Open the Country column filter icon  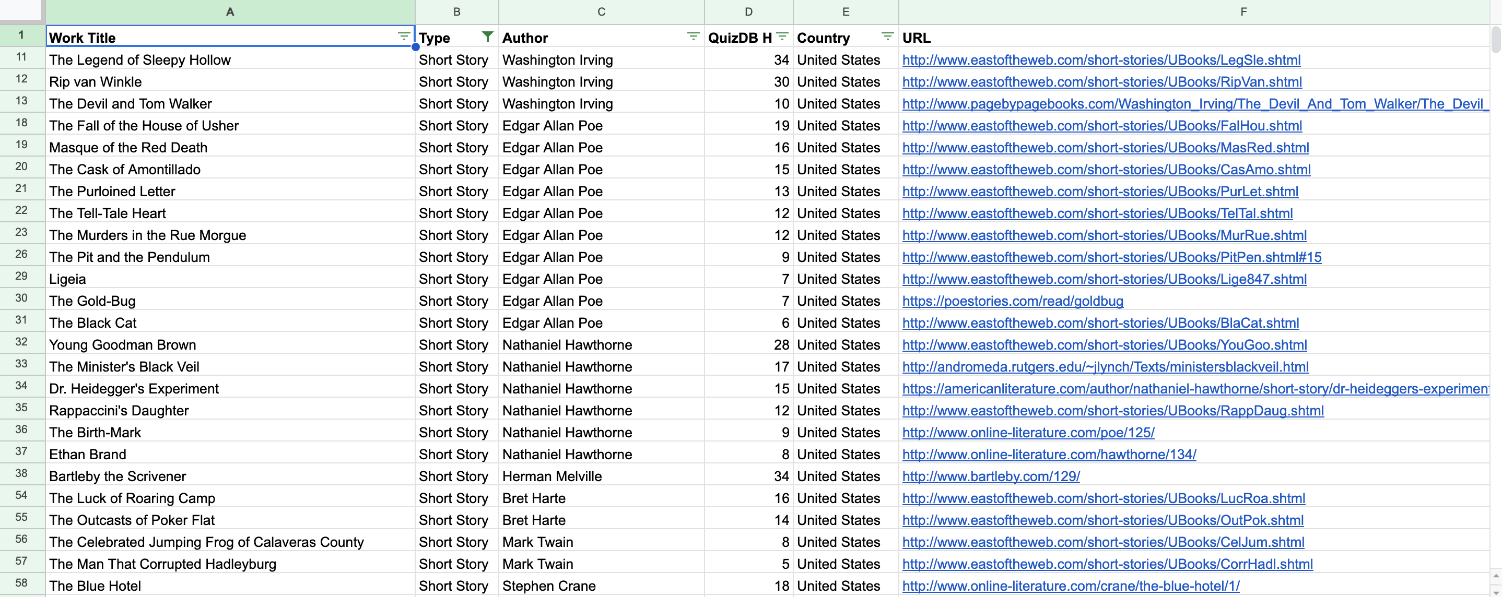886,36
